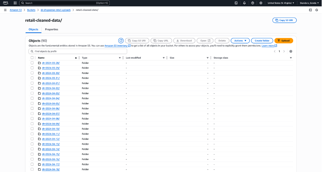Click the Create folder button
This screenshot has width=322, height=172.
tap(262, 41)
